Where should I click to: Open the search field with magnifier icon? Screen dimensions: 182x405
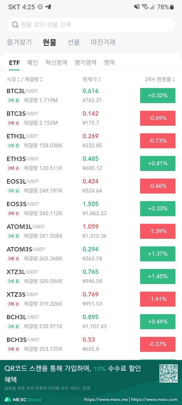coord(91,24)
